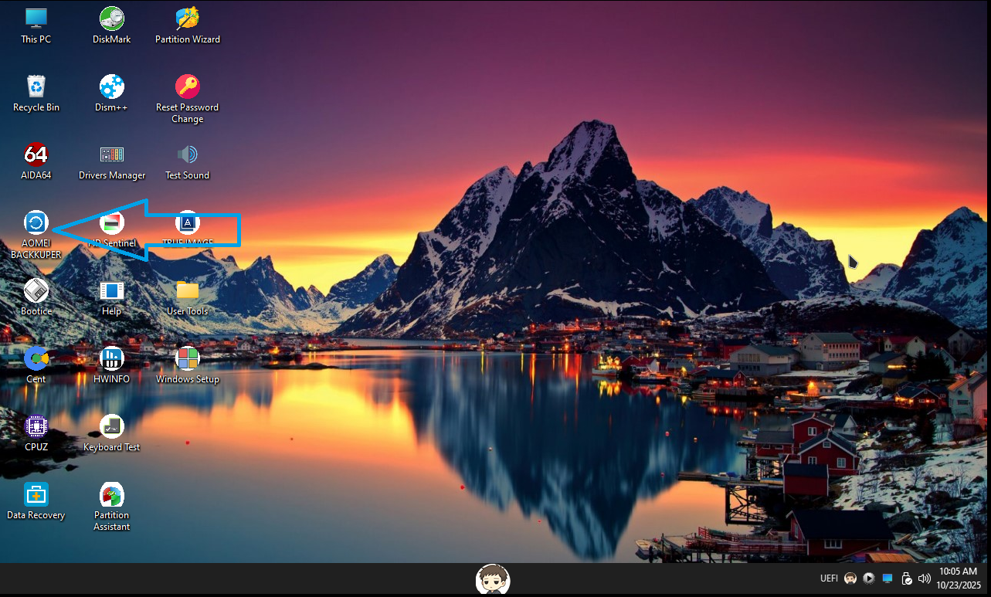The image size is (991, 597).
Task: Launch DiskMark from the desktop
Action: 111,19
